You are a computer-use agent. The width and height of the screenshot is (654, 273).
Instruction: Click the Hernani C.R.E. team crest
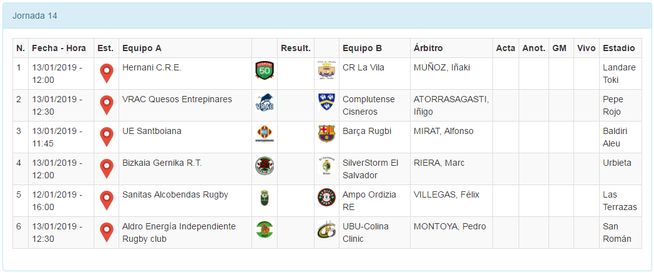point(265,70)
